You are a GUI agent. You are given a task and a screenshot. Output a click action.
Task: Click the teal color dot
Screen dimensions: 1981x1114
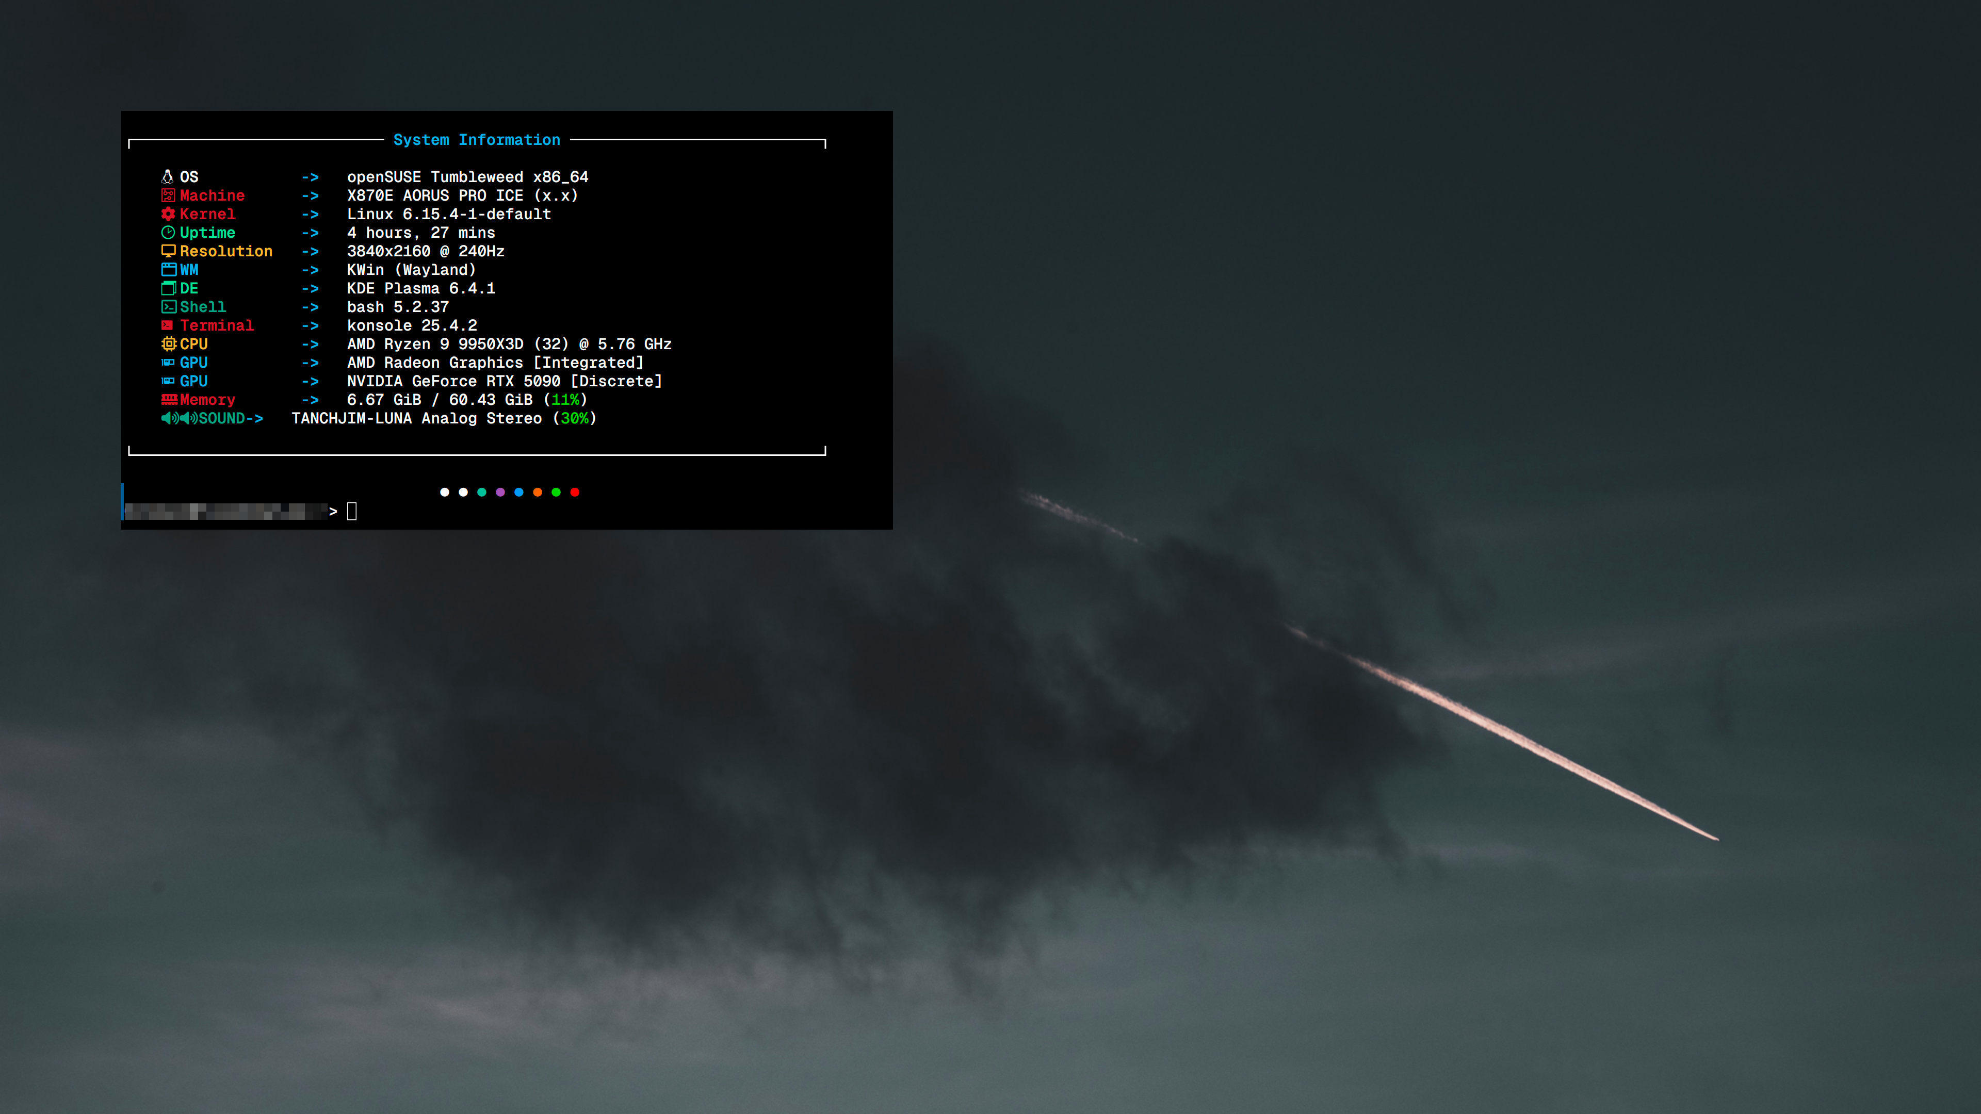click(481, 492)
